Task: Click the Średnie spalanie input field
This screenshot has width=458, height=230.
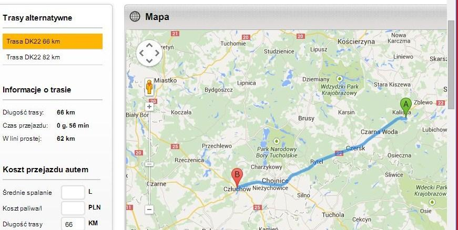Action: 73,192
